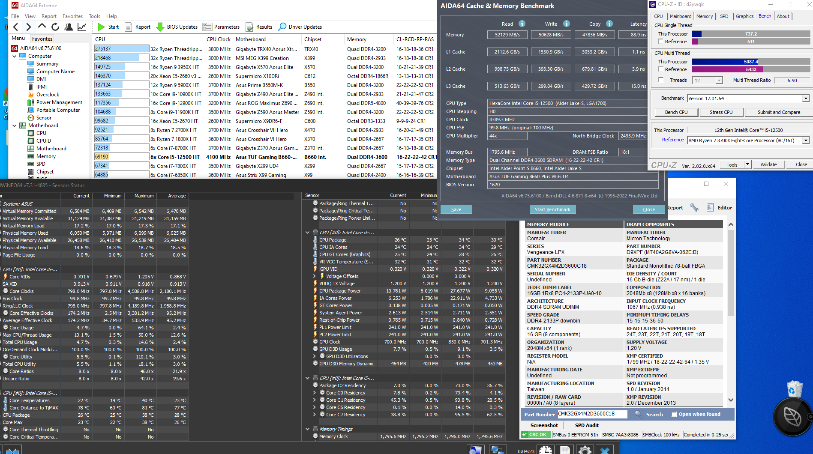Go back with AIDA64 left arrow
The width and height of the screenshot is (813, 454).
[x=15, y=27]
